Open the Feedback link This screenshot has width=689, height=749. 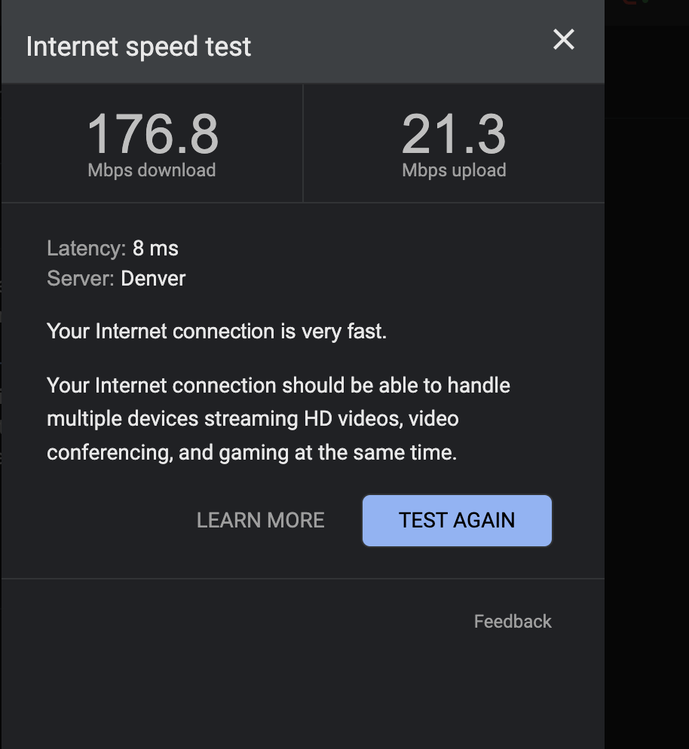click(513, 622)
